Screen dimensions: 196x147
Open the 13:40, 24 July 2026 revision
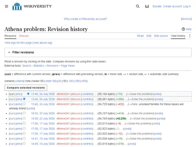pos(43,104)
